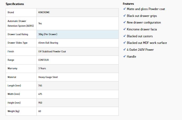Click checkmark icon beside 4 Outlet 240V Power
The image size is (182, 120).
(x=124, y=49)
